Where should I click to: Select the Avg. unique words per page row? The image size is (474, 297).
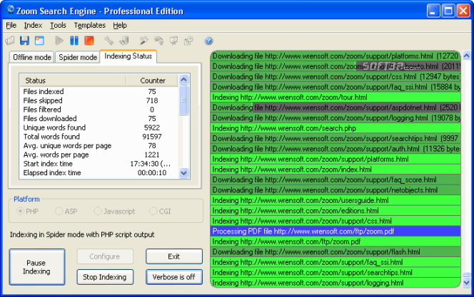pos(99,145)
